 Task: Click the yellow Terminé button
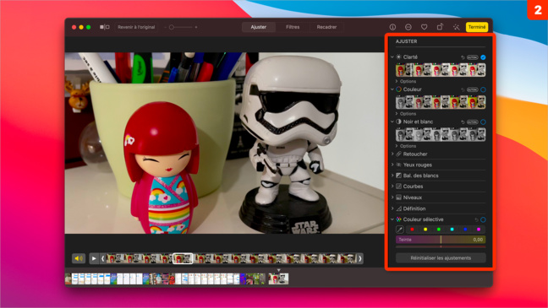[x=477, y=27]
